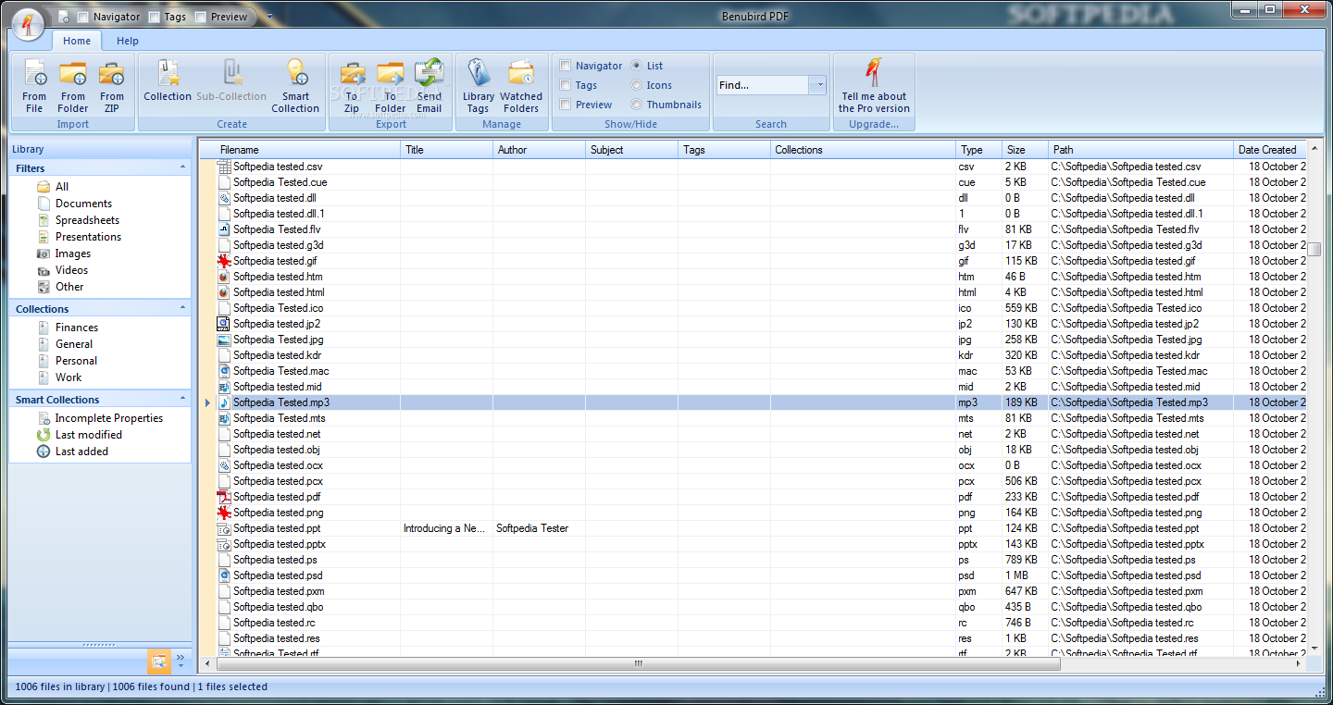The image size is (1333, 705).
Task: Click the orange button at navigation pane bottom
Action: point(159,661)
